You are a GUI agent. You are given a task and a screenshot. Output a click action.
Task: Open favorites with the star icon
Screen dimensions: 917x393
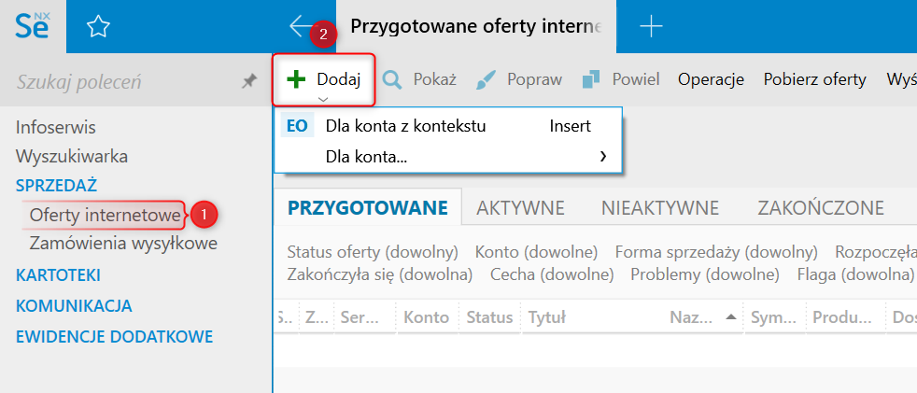click(x=98, y=27)
